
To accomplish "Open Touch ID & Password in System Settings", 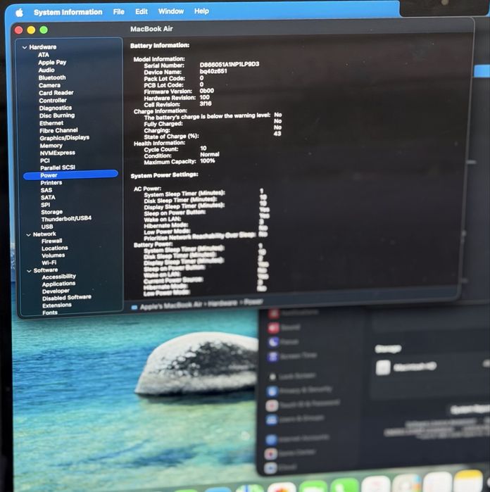I will tap(303, 405).
